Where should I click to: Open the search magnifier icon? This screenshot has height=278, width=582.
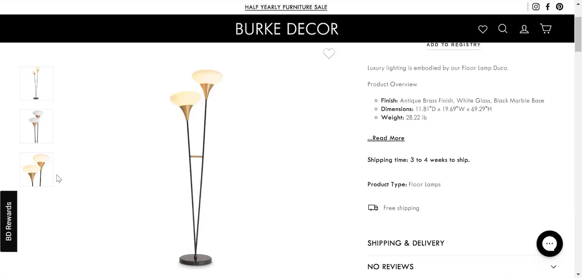(x=503, y=29)
